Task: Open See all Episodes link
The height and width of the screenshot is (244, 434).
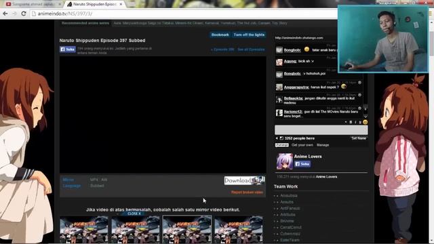Action: (251, 49)
